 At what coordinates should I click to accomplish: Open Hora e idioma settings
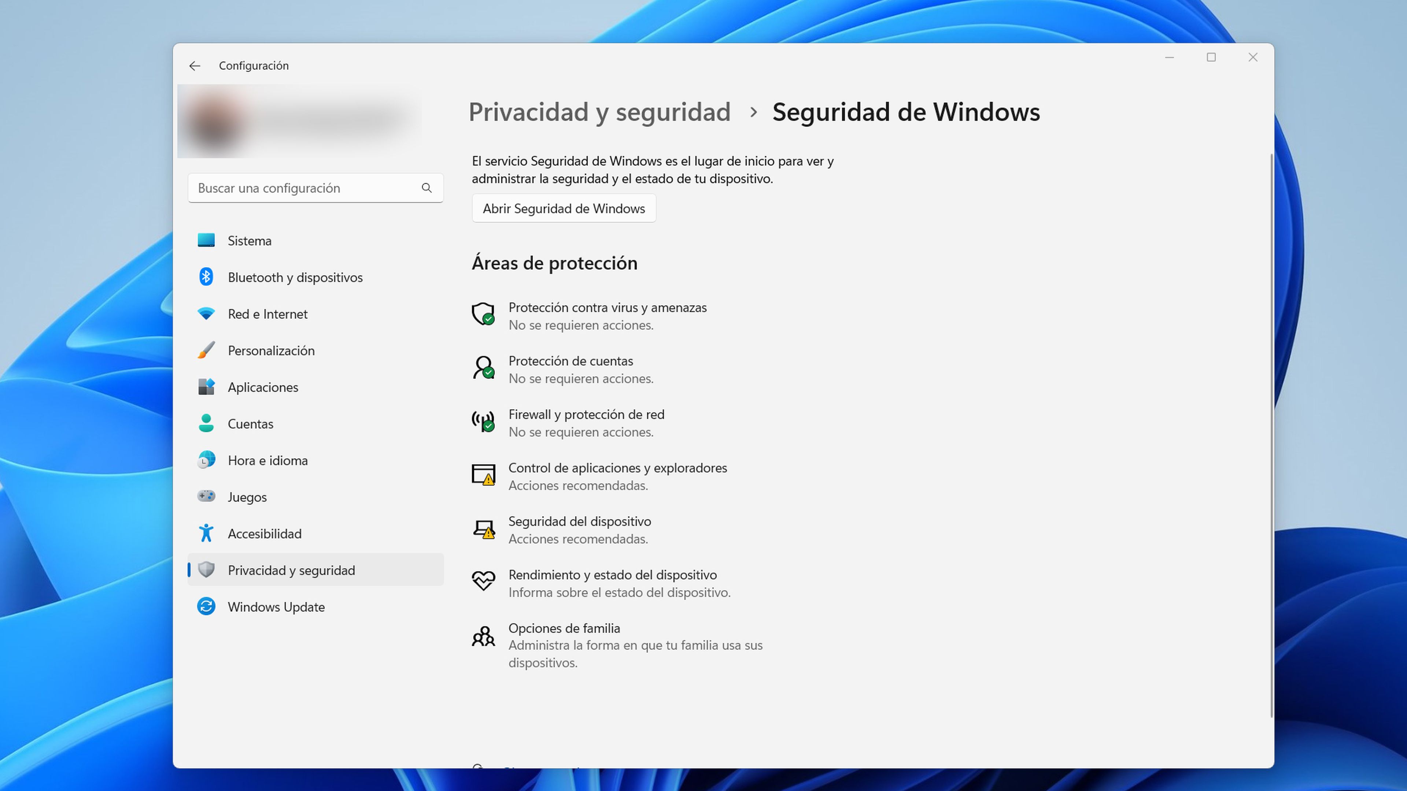315,460
